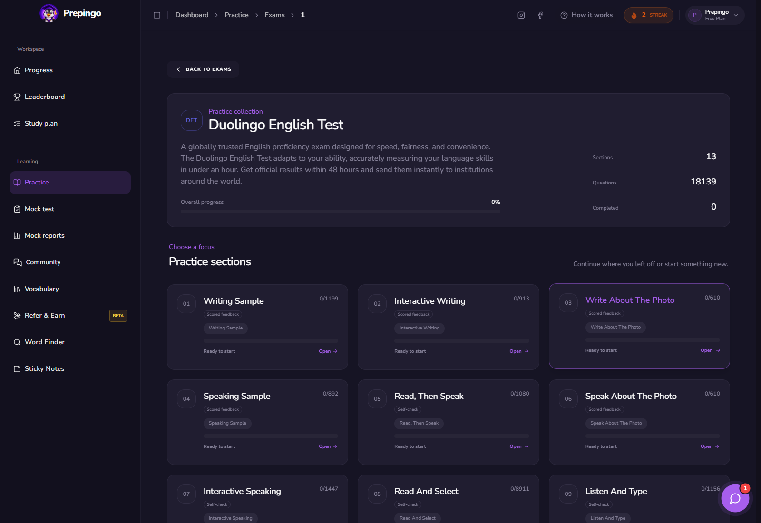The width and height of the screenshot is (761, 523).
Task: Open the Facebook icon link
Action: click(540, 15)
